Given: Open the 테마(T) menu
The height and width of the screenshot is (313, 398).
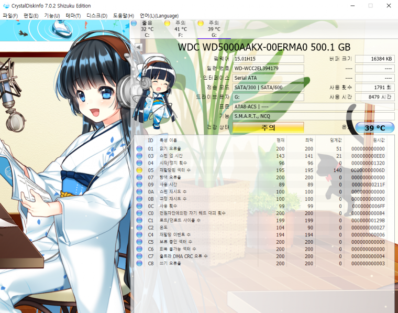Looking at the screenshot, I should click(x=73, y=16).
